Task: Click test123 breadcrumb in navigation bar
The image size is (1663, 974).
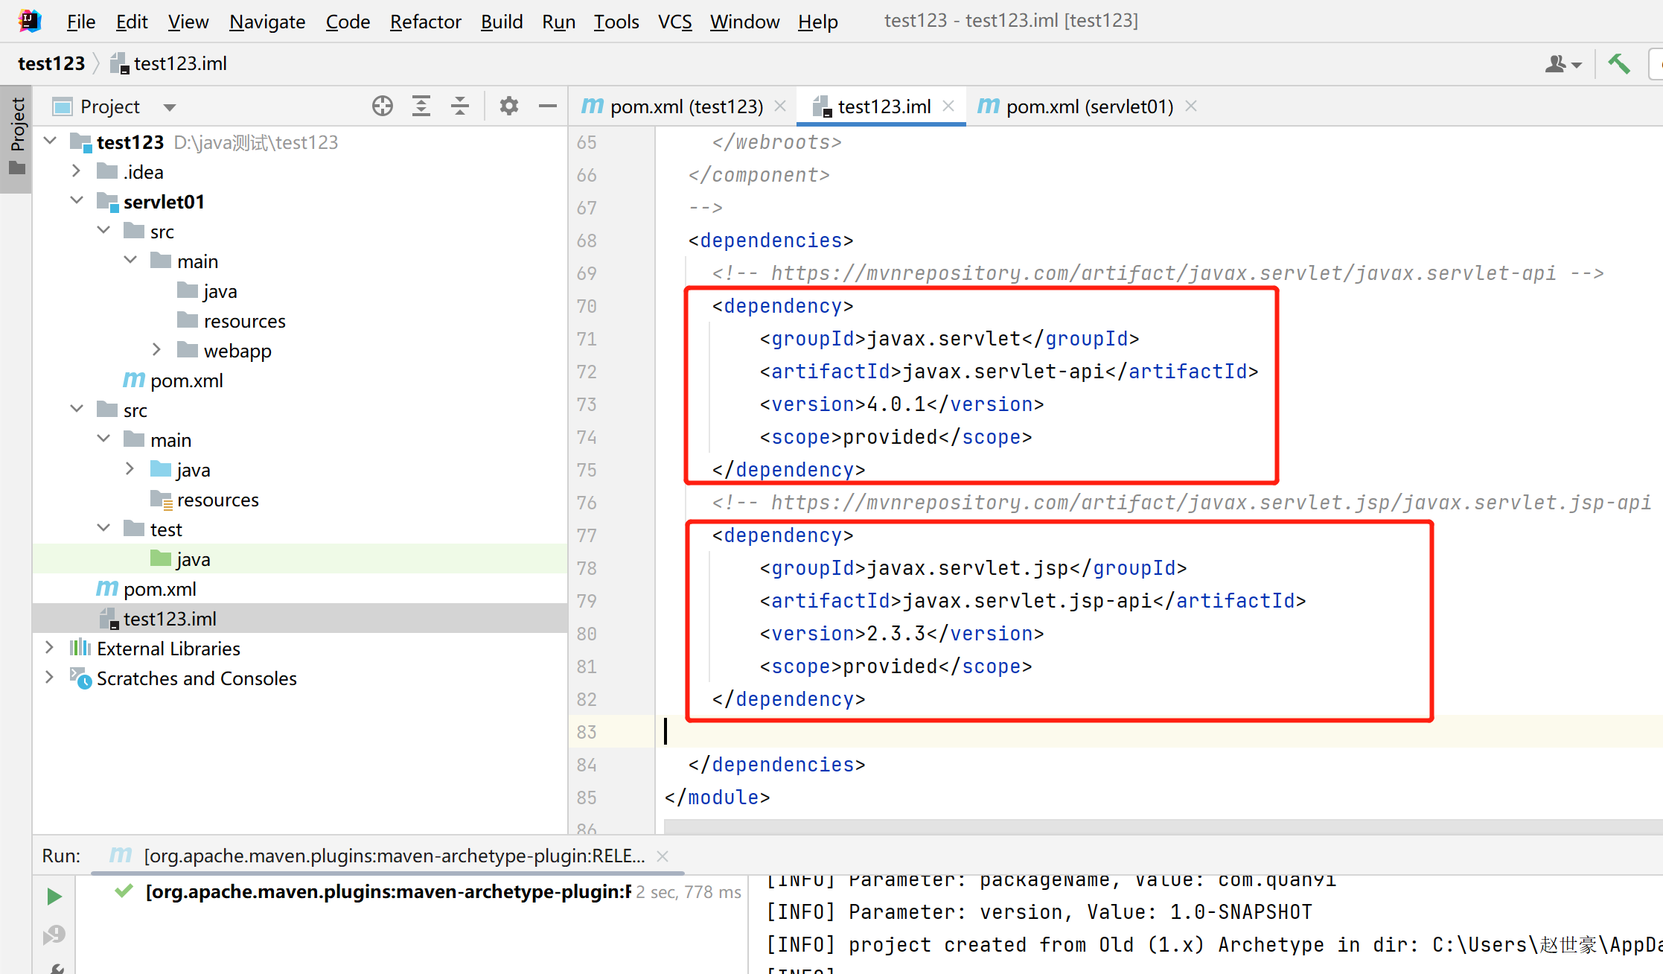Action: pos(51,64)
